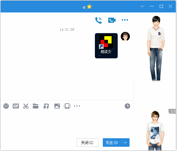Show more input toolbar tools
This screenshot has width=177, height=151.
point(77,106)
